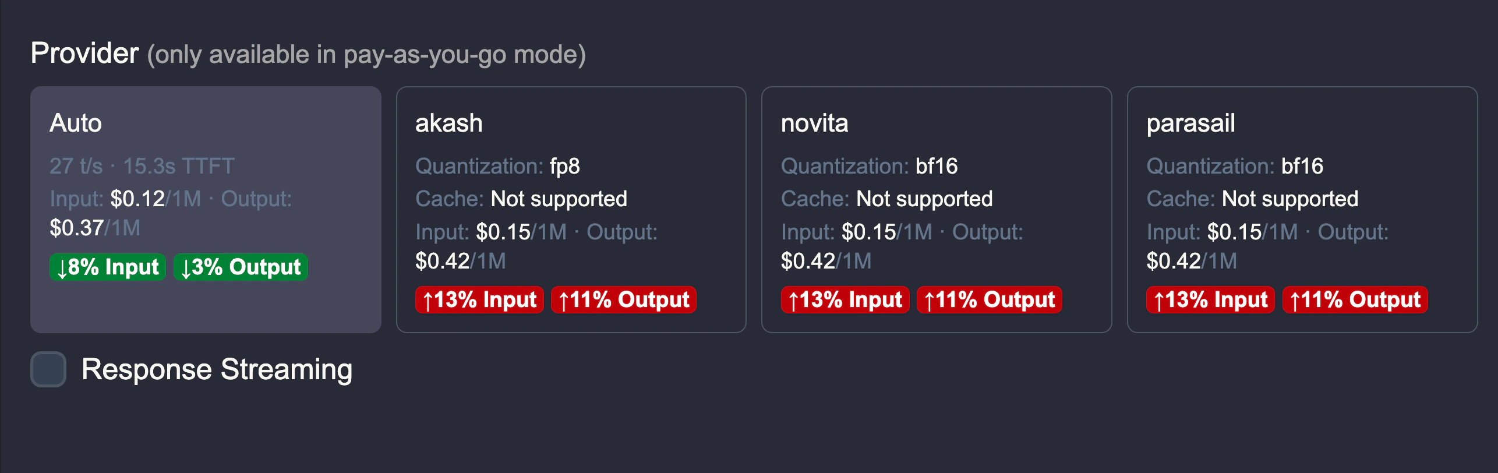The image size is (1498, 473).
Task: Click the green ↓8% Input badge on Auto
Action: (108, 267)
